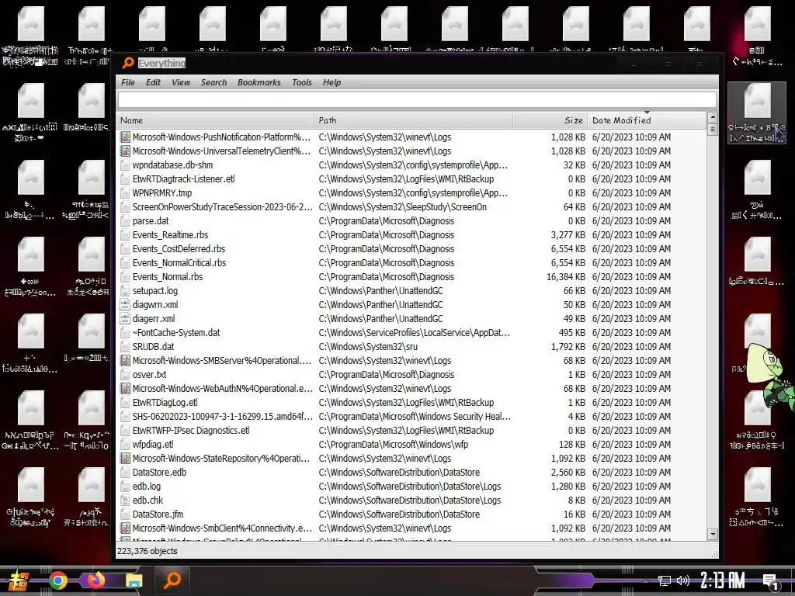
Task: Select file name Events_CostDeferred.rbs
Action: click(x=179, y=249)
